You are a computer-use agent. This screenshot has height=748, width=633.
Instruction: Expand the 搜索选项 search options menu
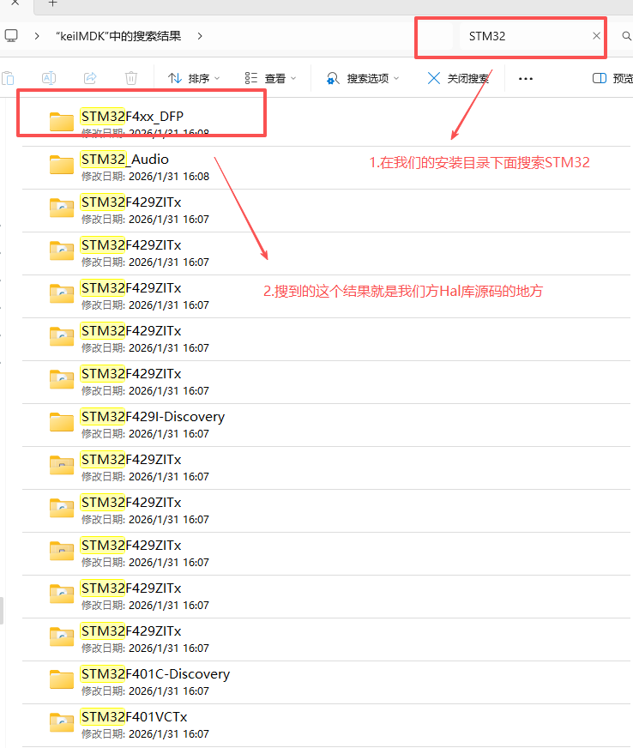click(363, 78)
